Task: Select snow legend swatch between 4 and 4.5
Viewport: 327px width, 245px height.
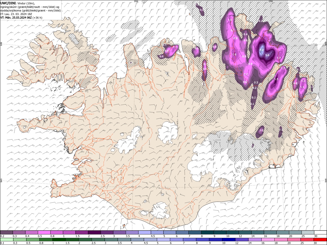Action: [x=145, y=232]
